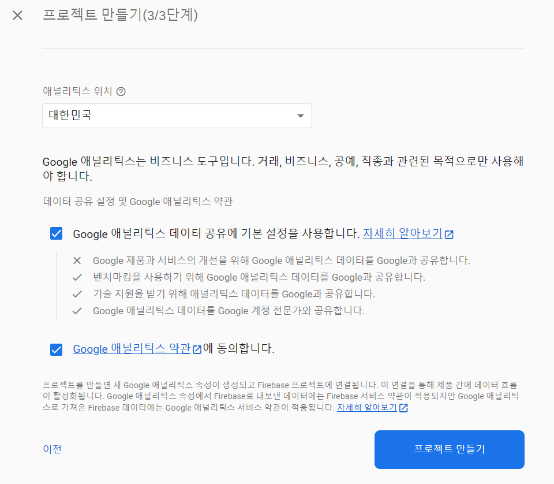The image size is (554, 484).
Task: Click external-link icon after Google 애널리틱스 약관
Action: point(197,349)
